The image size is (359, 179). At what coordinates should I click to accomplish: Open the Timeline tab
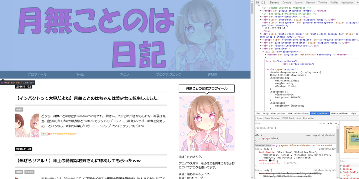coord(322,2)
